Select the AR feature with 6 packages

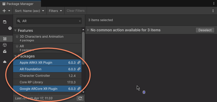pyautogui.click(x=47, y=48)
